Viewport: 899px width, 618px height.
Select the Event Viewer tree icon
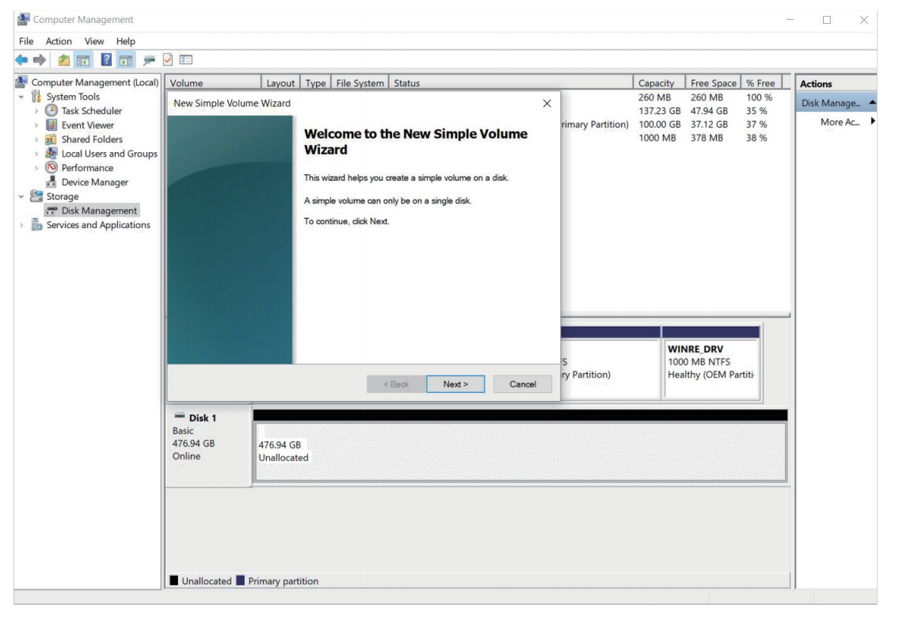51,125
